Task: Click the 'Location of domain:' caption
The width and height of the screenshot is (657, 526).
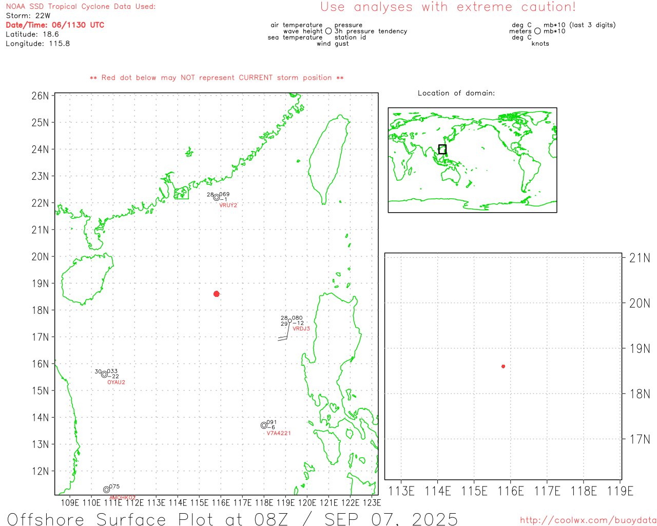Action: 456,93
